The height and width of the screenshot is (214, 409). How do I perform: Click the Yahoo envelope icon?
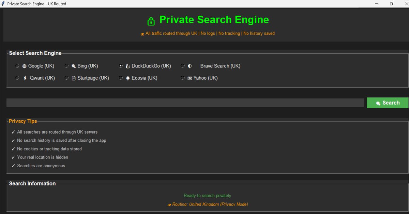click(x=190, y=78)
